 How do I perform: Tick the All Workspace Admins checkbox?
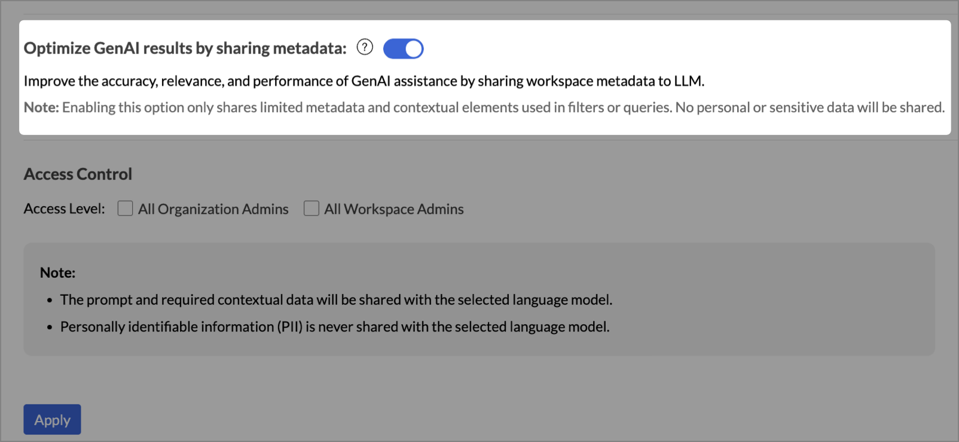(311, 208)
